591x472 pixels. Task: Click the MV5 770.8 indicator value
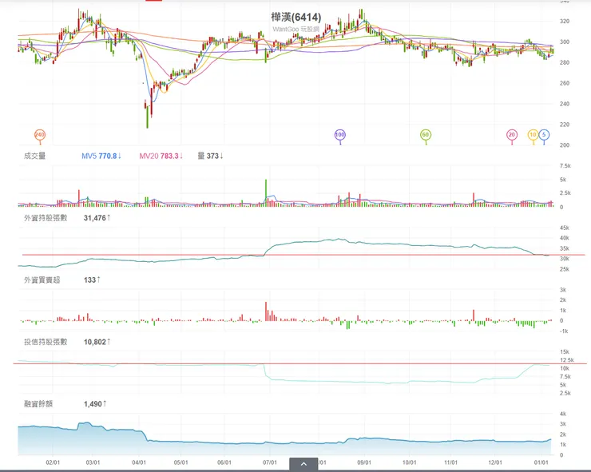pyautogui.click(x=101, y=156)
